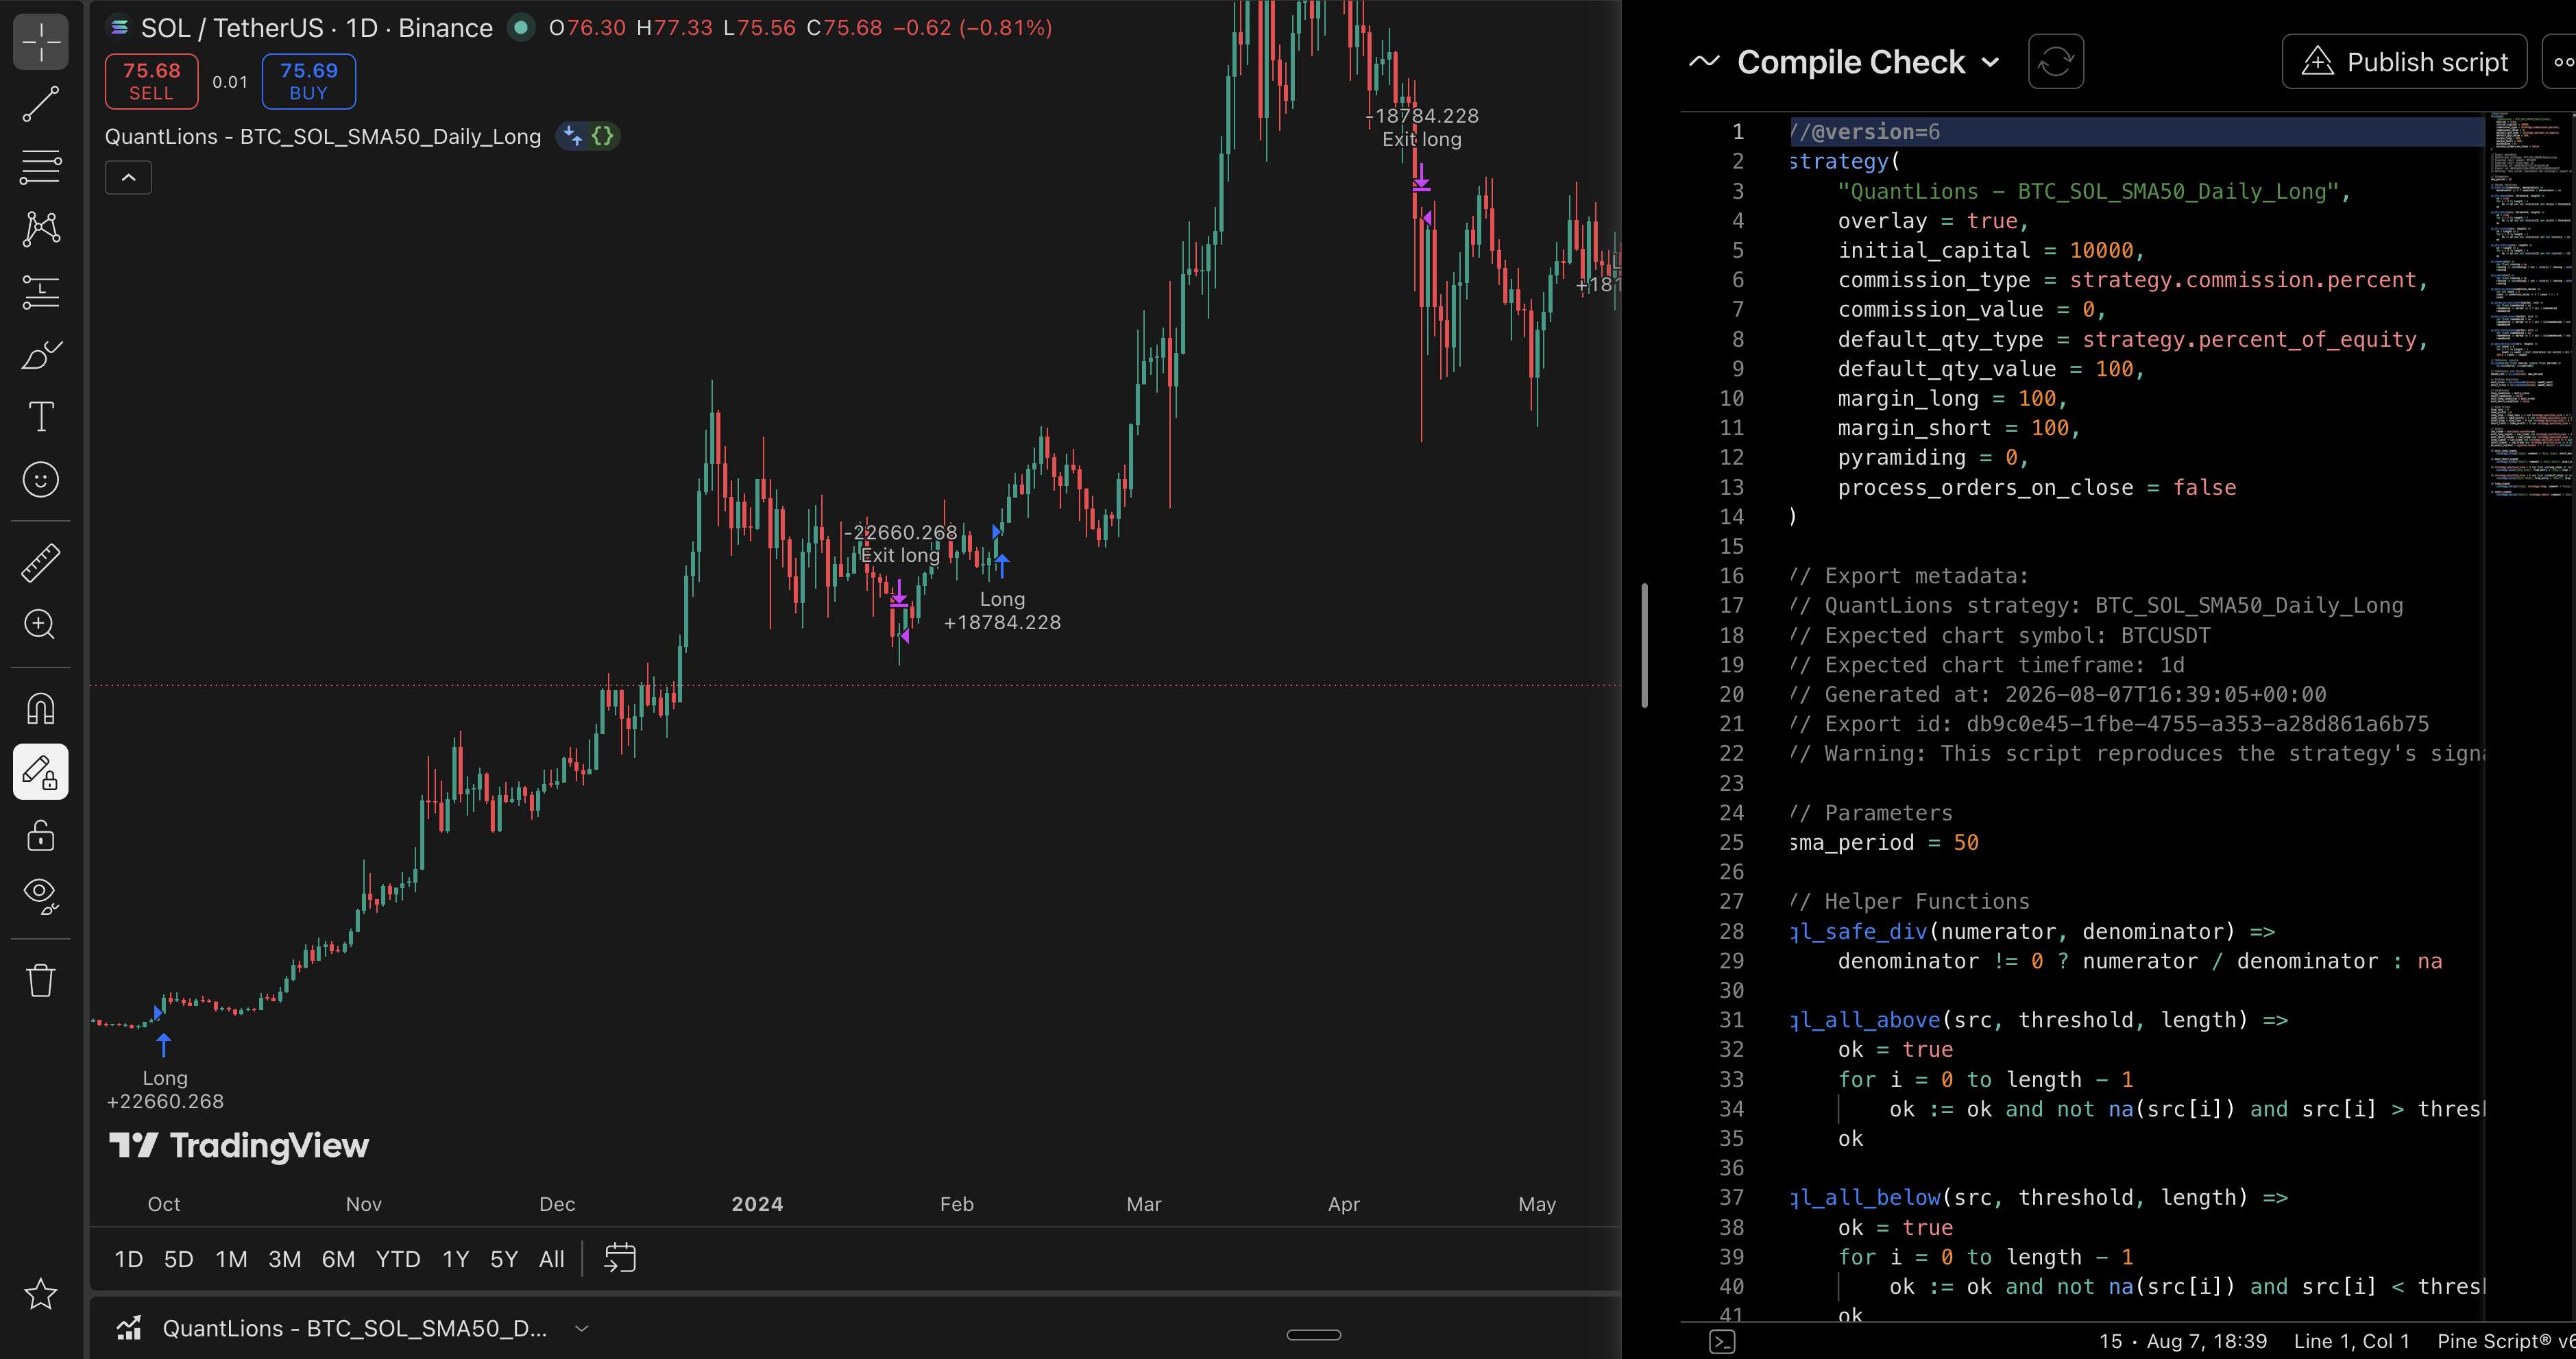Viewport: 2576px width, 1359px height.
Task: Select the text annotation tool
Action: [41, 417]
